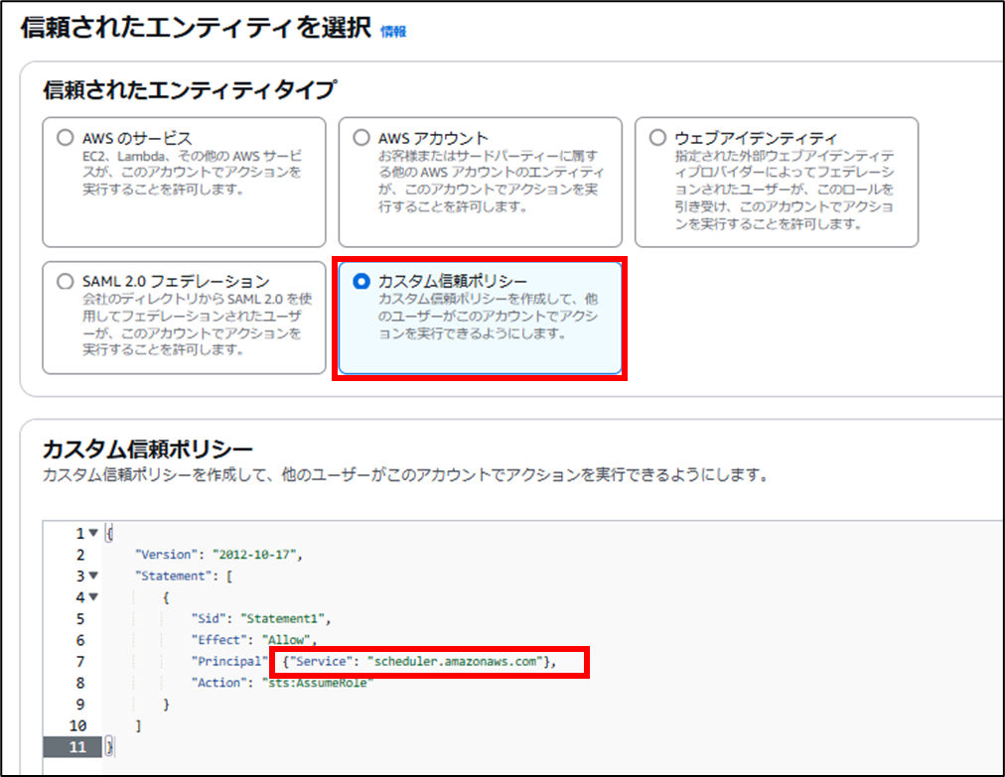Screen dimensions: 1005x777
Task: Select the AWS のサービス radio button
Action: (66, 138)
